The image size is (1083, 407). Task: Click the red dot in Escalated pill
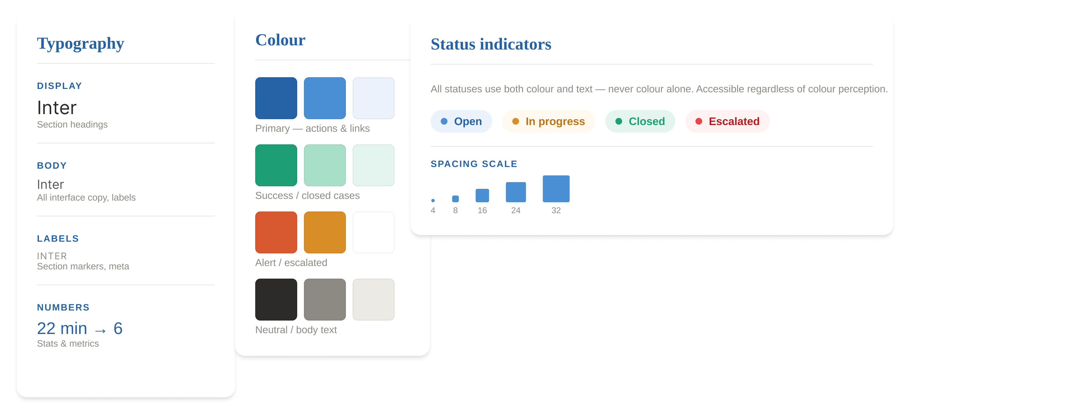pyautogui.click(x=699, y=121)
